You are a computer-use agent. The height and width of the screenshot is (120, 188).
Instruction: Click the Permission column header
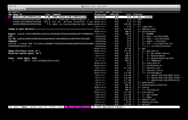(x=100, y=14)
